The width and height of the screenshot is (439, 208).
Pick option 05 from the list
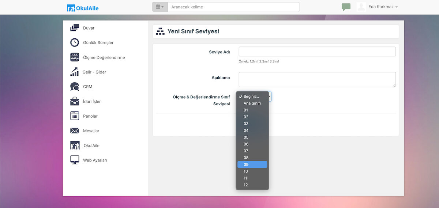pos(252,137)
